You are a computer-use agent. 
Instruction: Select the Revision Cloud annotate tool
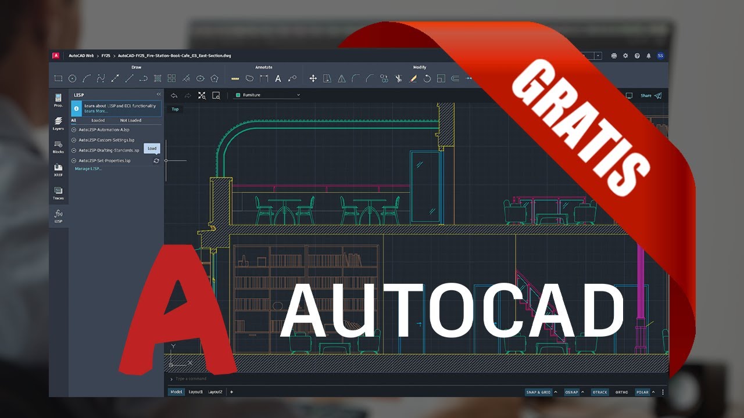[249, 78]
